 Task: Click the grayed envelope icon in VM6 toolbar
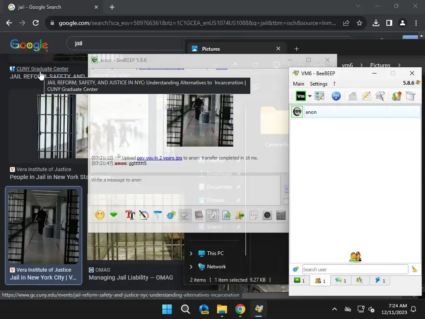click(x=353, y=96)
